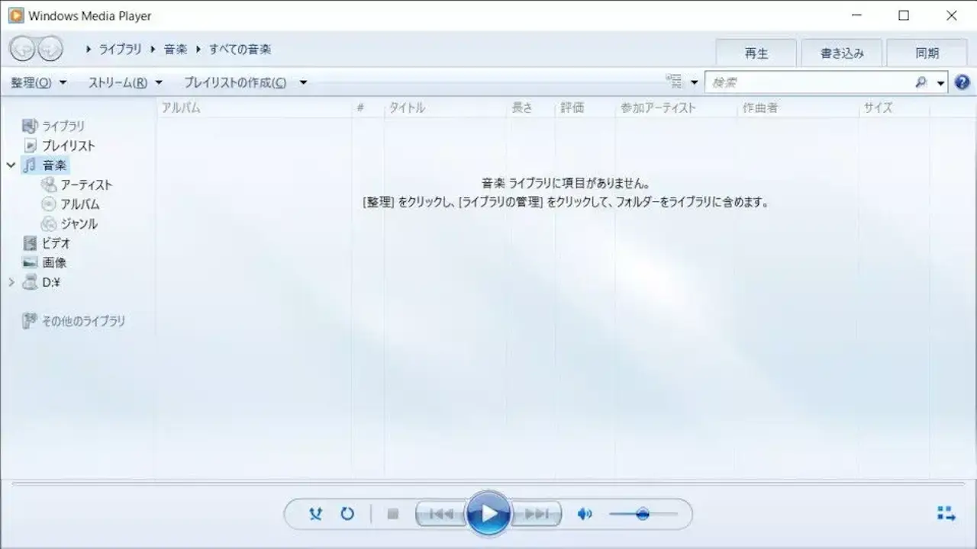Click the Windows Media Player title icon
The width and height of the screenshot is (977, 549).
point(16,15)
